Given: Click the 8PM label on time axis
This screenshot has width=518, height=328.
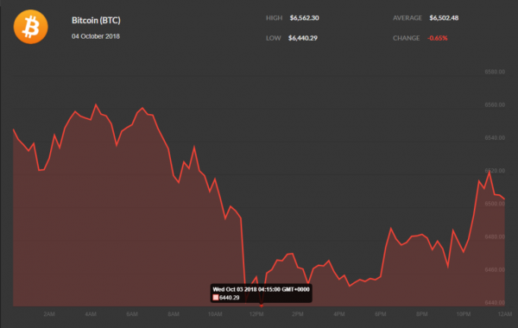Looking at the screenshot, I should 422,314.
